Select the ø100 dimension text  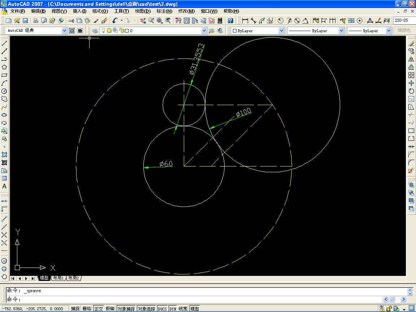point(243,112)
